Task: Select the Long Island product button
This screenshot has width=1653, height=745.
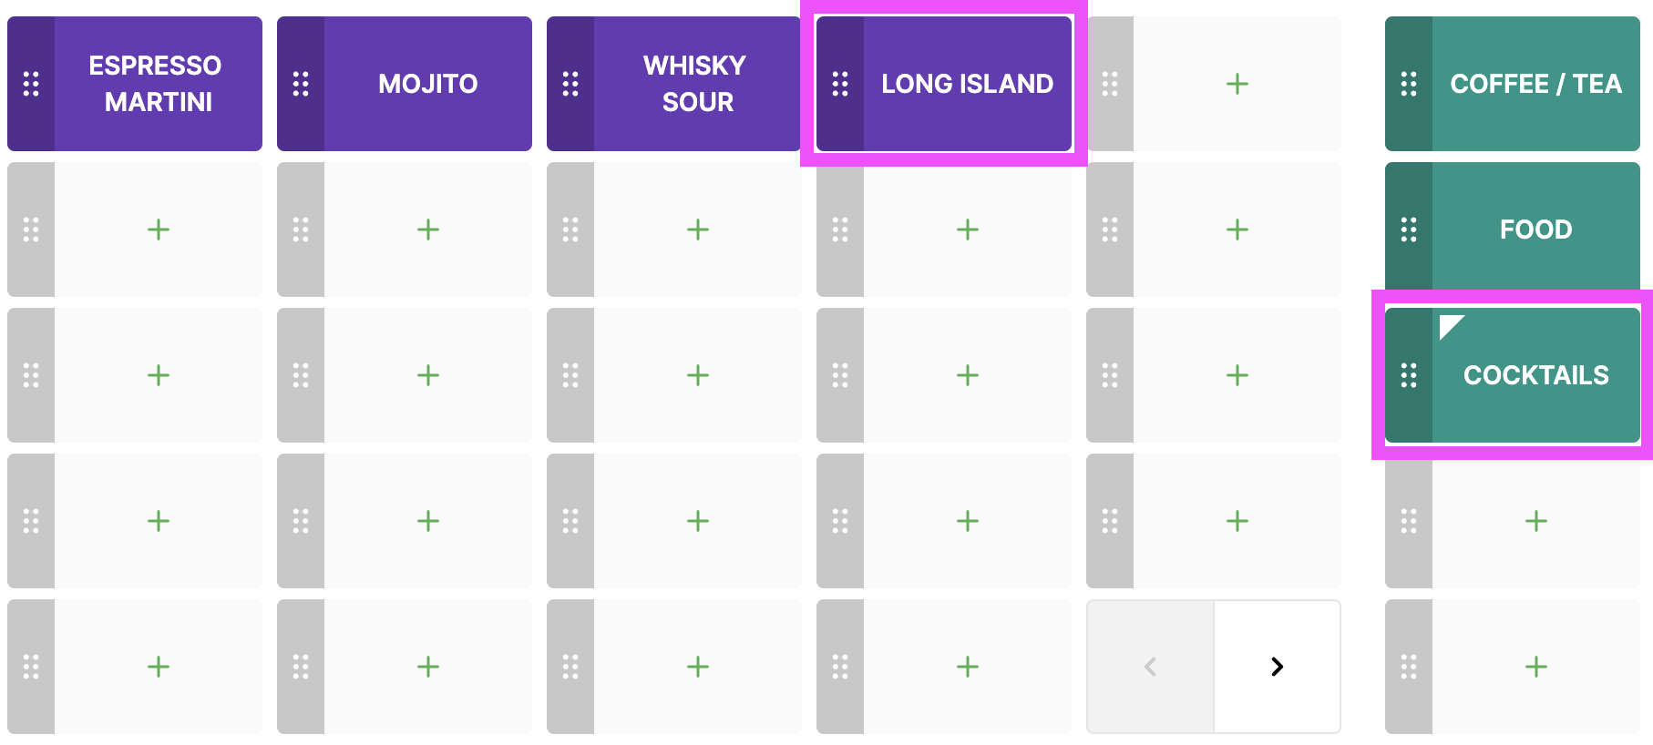Action: coord(967,84)
